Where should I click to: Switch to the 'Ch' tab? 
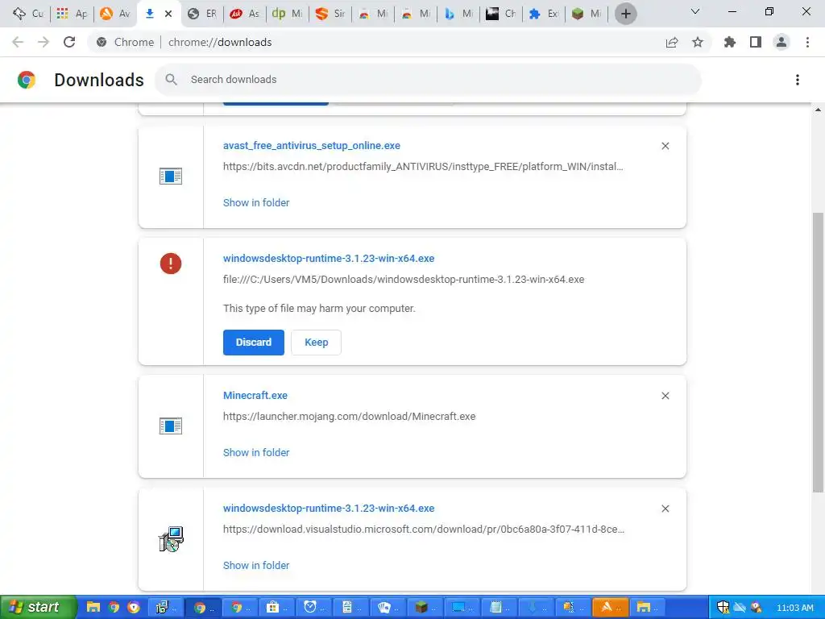501,14
